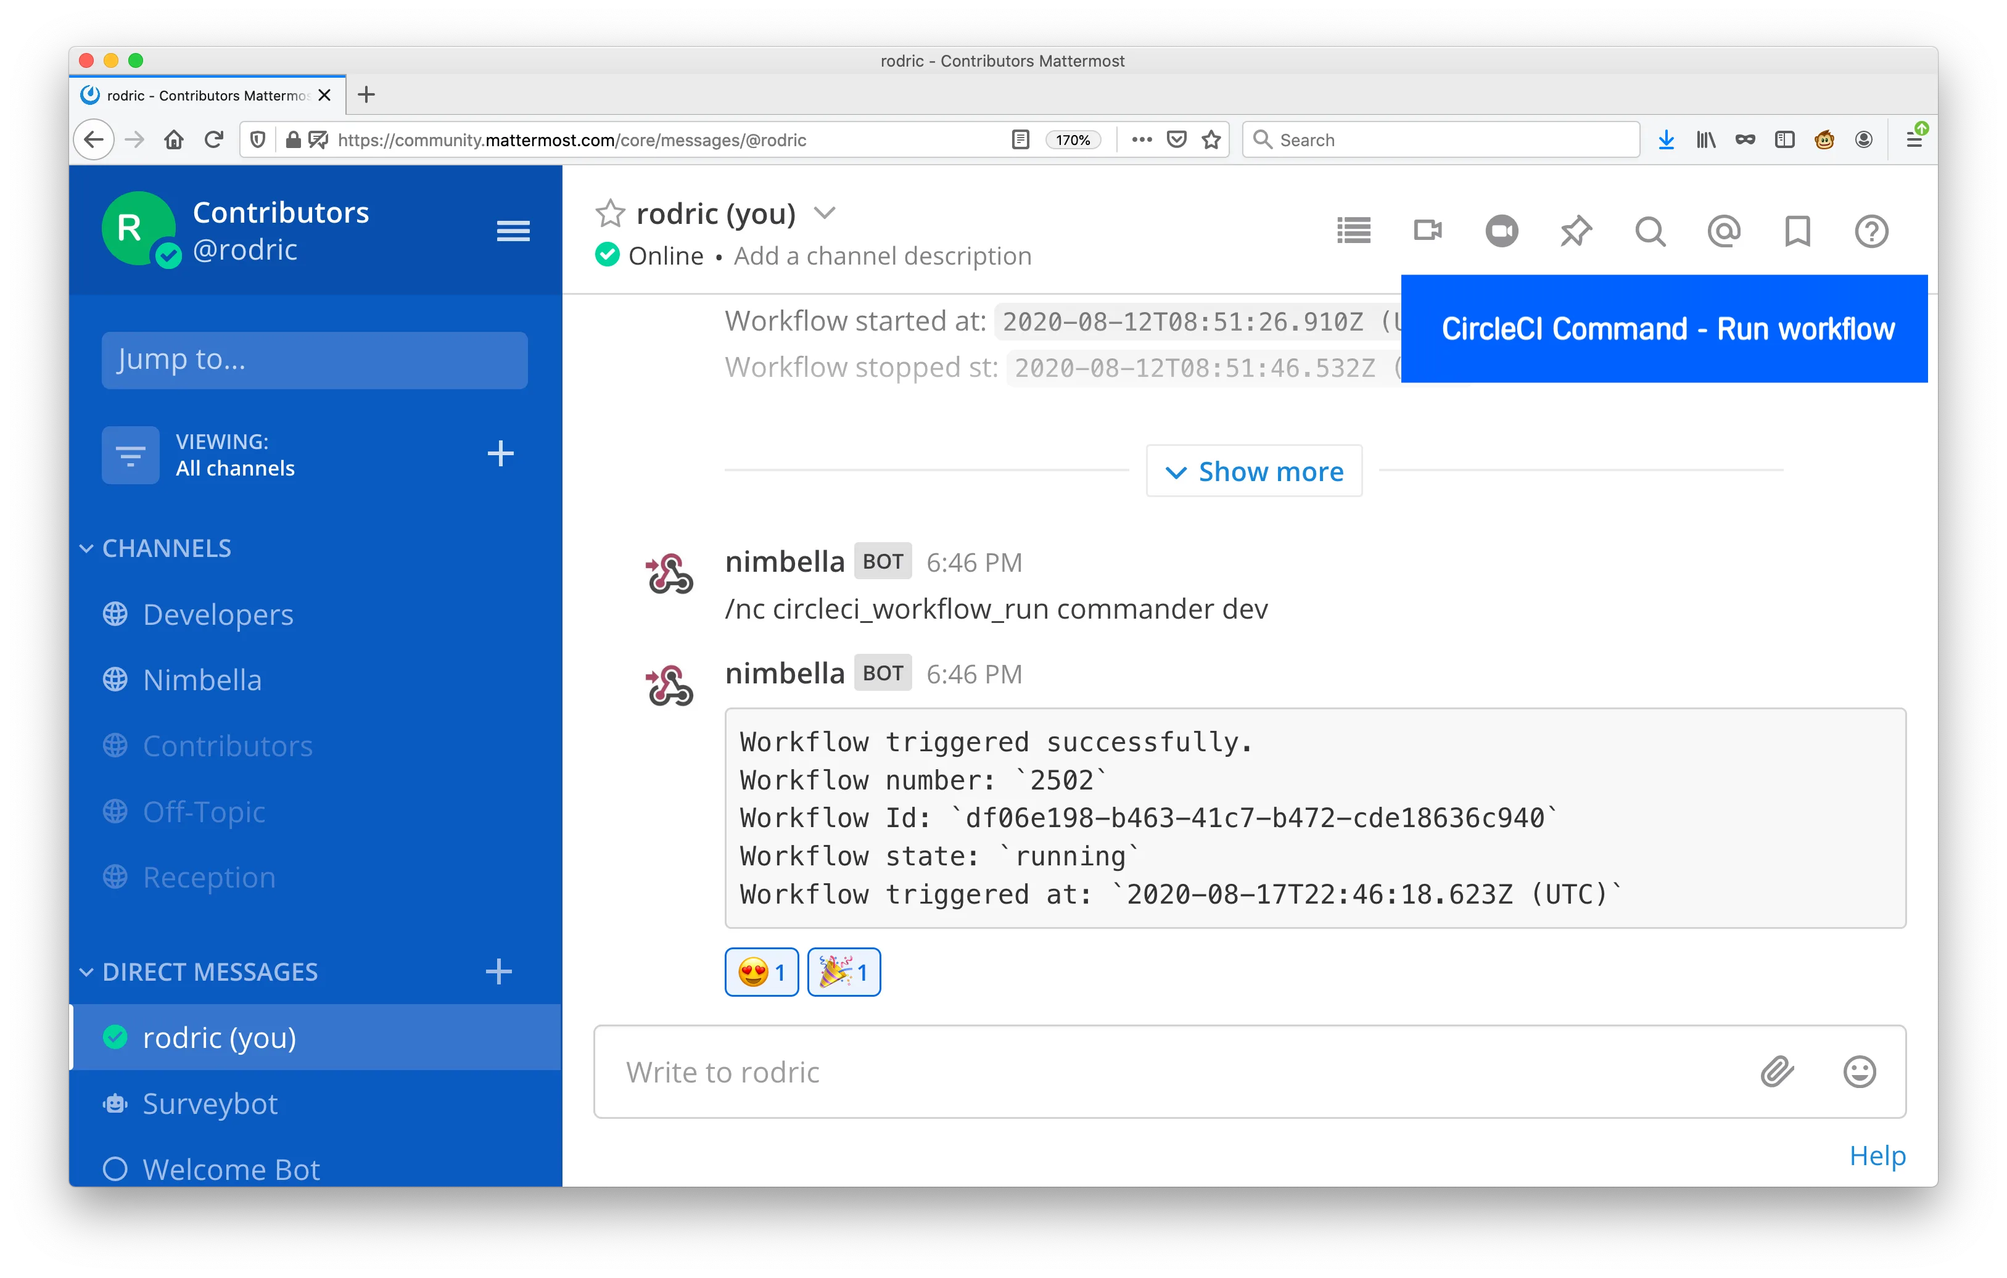Collapse the DIRECT MESSAGES section
2007x1278 pixels.
click(87, 972)
